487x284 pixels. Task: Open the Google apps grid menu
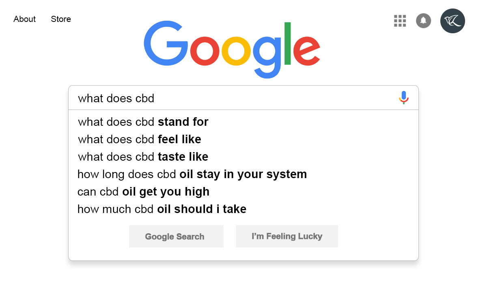(400, 21)
